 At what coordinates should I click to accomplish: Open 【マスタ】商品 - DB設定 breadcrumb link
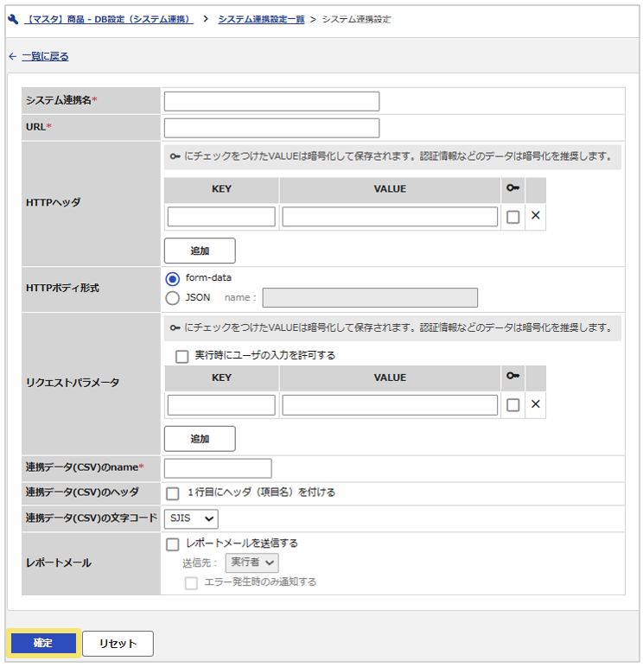[109, 19]
